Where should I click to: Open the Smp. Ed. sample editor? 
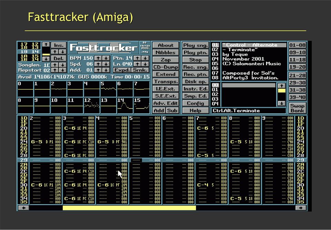(x=195, y=96)
